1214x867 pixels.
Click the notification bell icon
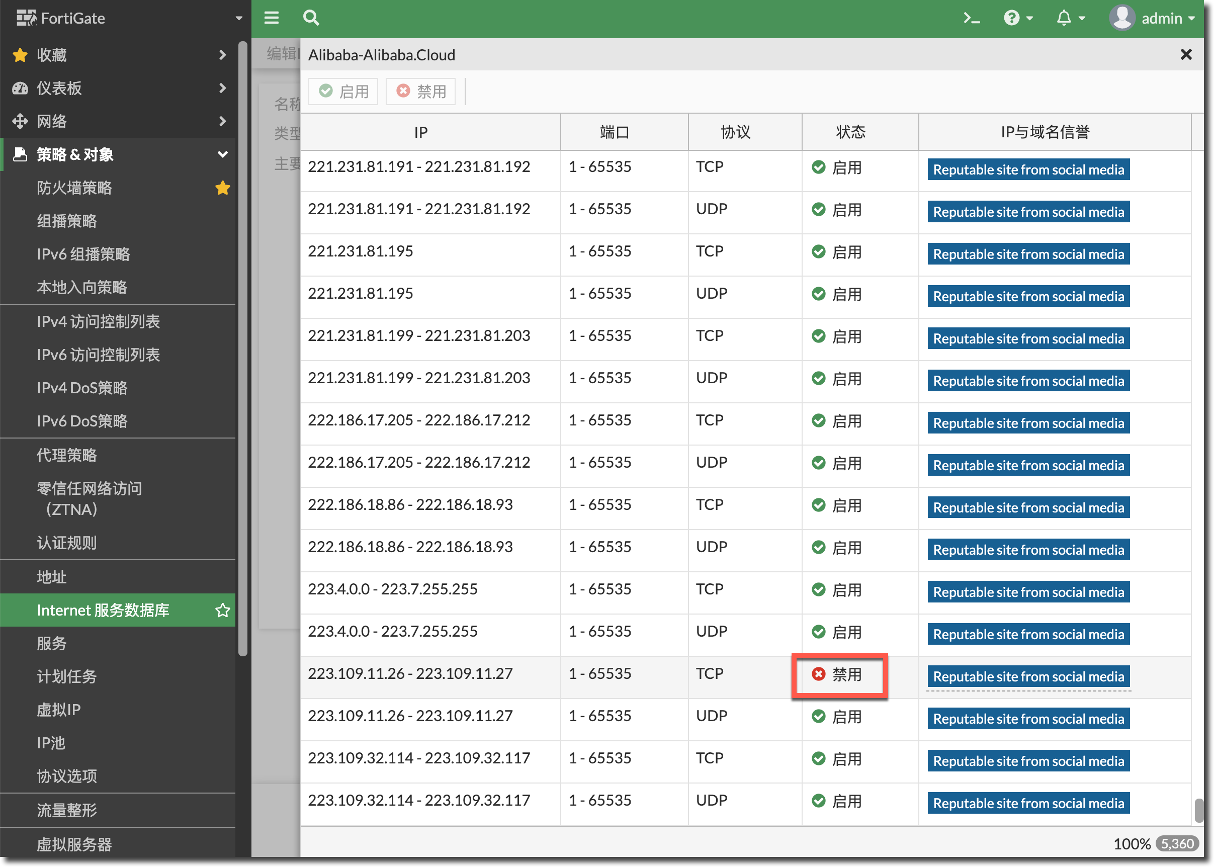coord(1064,18)
